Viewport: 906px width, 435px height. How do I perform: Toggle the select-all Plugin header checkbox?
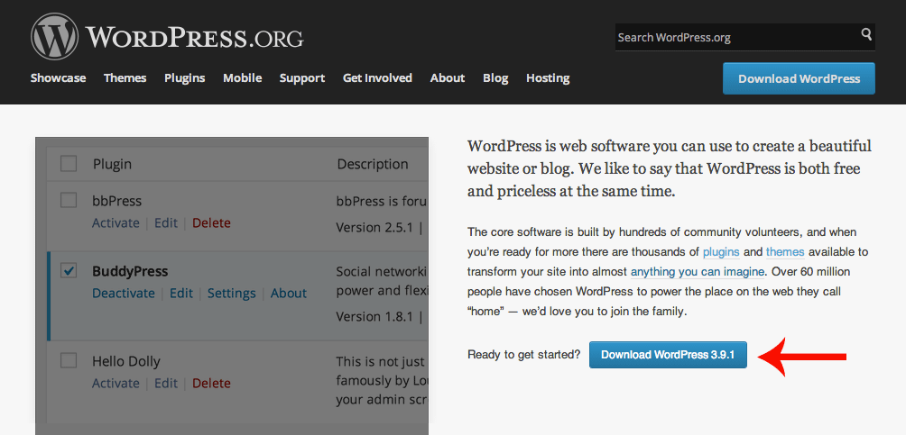click(x=69, y=164)
